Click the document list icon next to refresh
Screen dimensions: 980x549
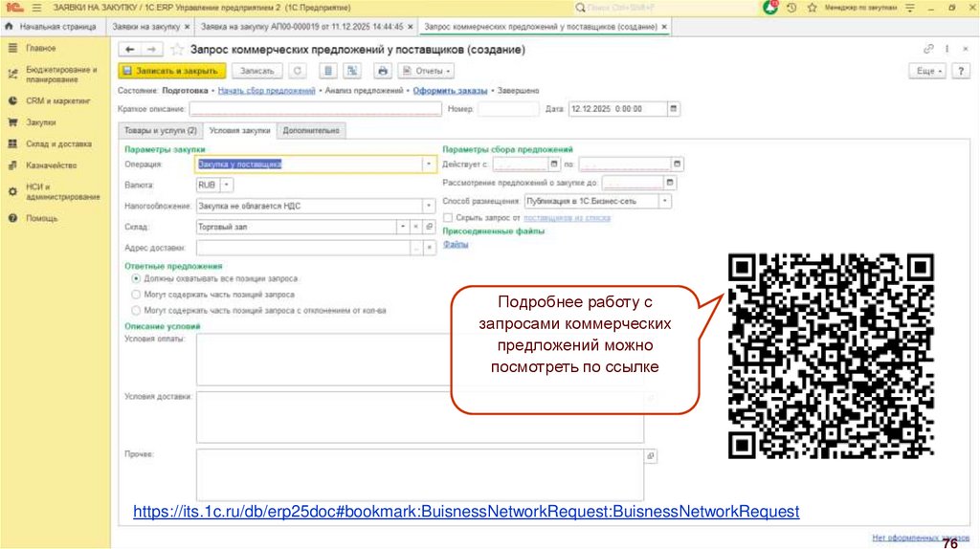coord(328,71)
